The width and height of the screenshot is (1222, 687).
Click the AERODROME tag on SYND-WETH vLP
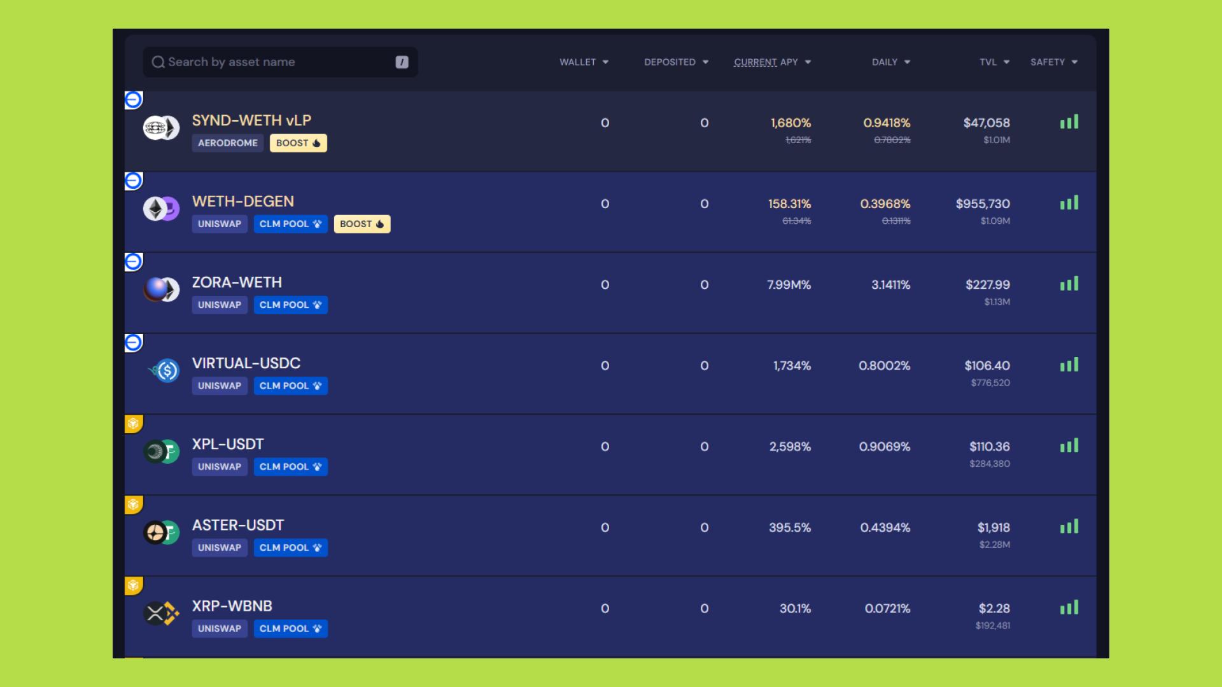coord(227,143)
